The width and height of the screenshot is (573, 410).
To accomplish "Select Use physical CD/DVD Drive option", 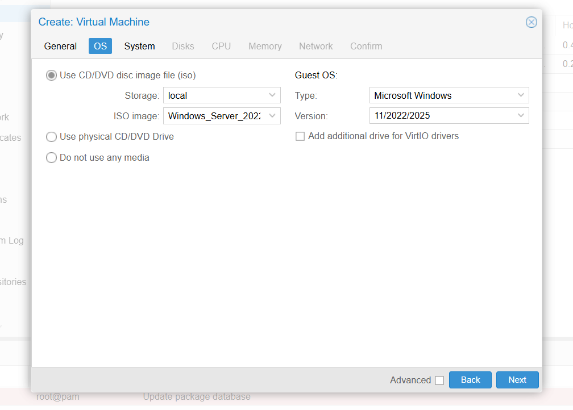I will pyautogui.click(x=52, y=137).
